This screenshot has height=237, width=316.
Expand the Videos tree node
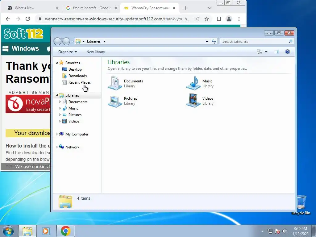click(x=60, y=121)
